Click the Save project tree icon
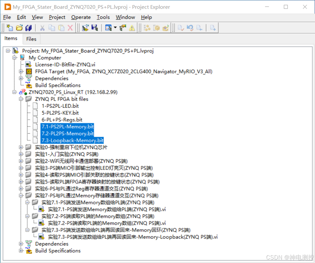Image resolution: width=315 pixels, height=263 pixels. tap(95, 28)
